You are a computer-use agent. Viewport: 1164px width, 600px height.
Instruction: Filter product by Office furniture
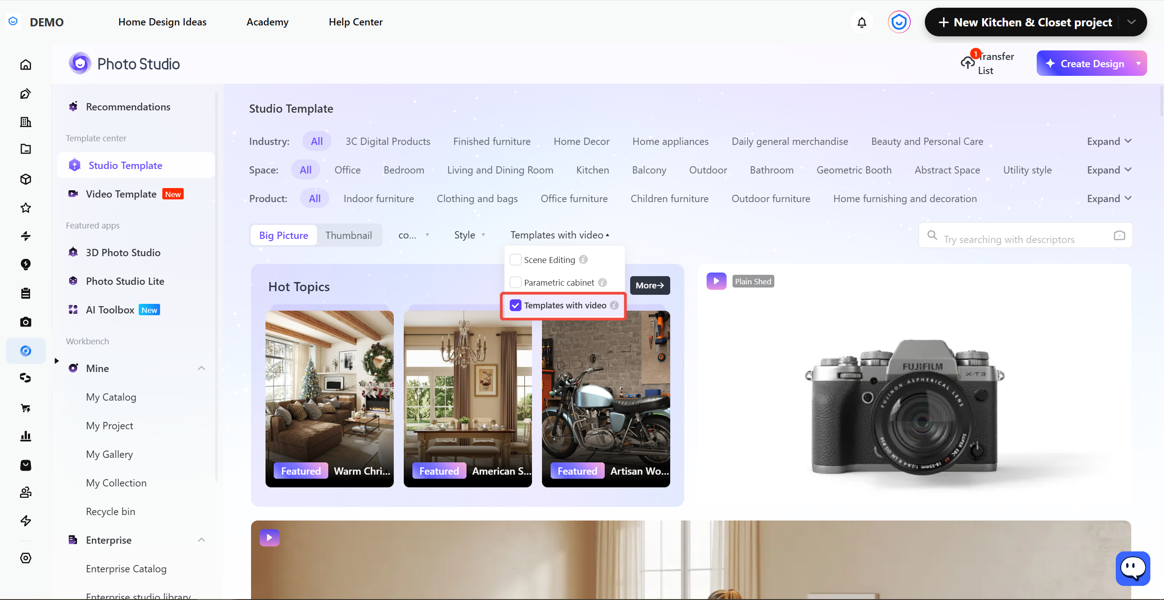click(574, 198)
